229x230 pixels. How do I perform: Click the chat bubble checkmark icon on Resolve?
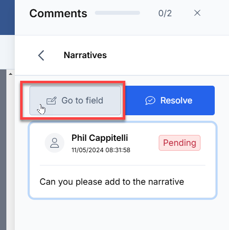pos(150,100)
